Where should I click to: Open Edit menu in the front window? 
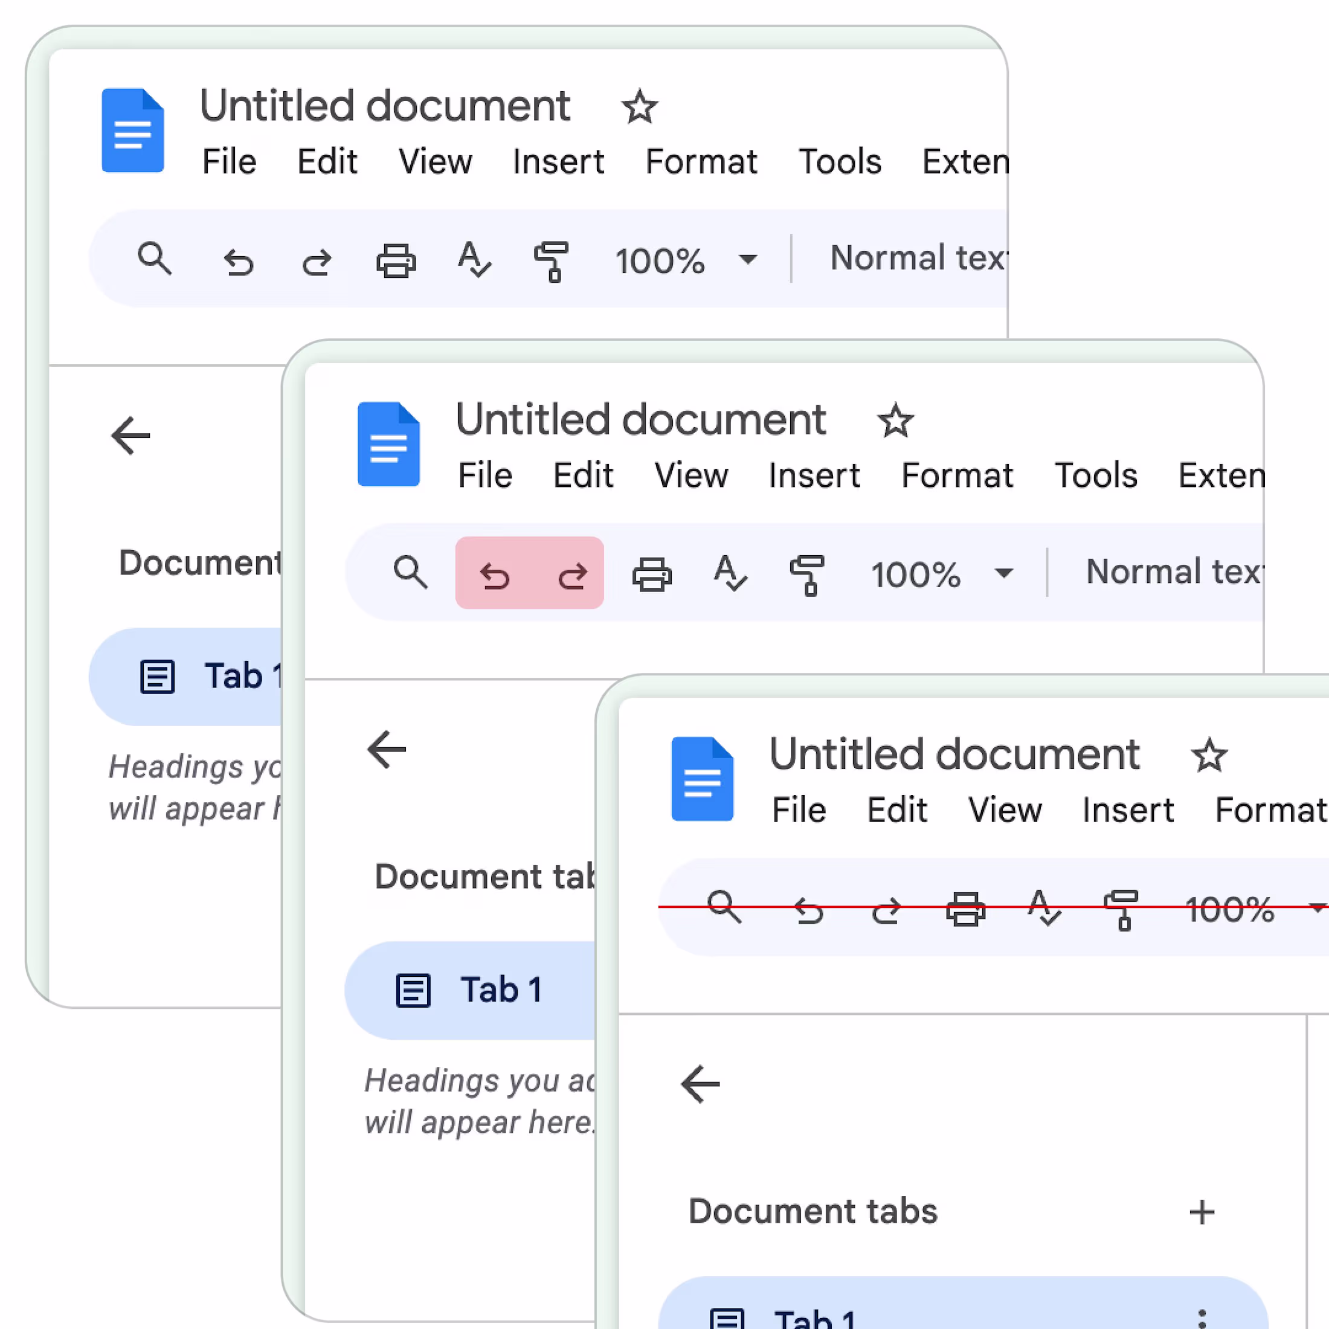(897, 811)
